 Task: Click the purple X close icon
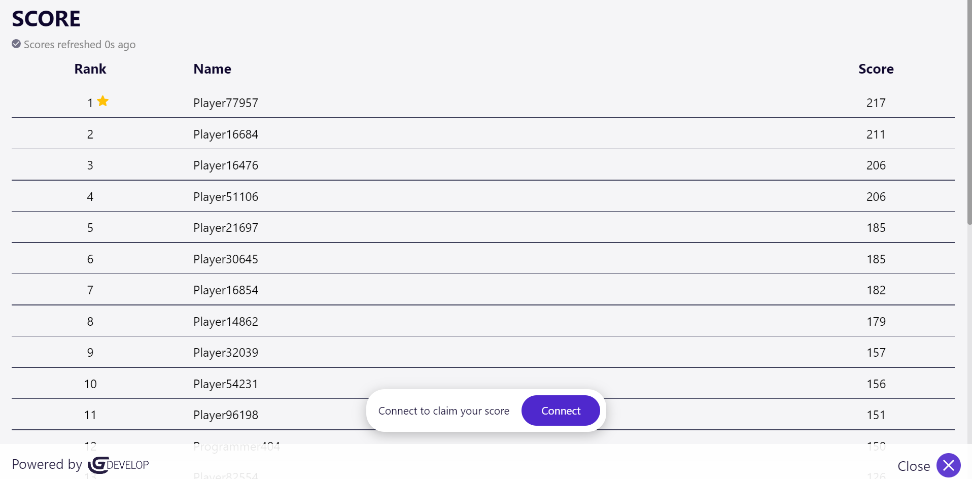pos(948,465)
